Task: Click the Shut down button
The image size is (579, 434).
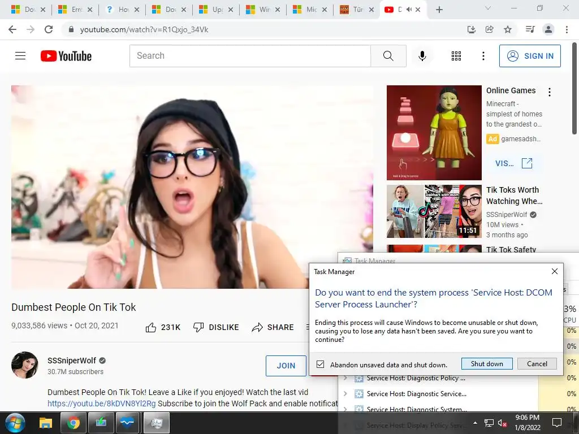Action: (487, 364)
